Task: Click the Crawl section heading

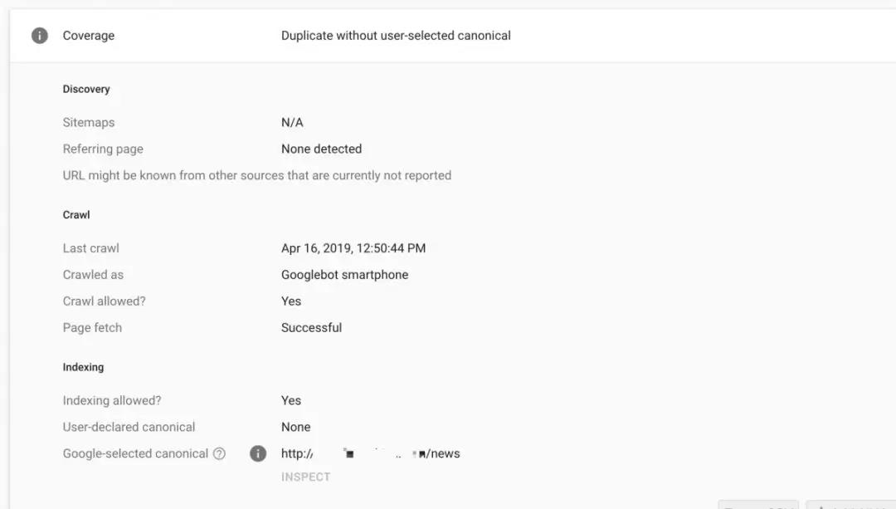Action: (x=76, y=214)
